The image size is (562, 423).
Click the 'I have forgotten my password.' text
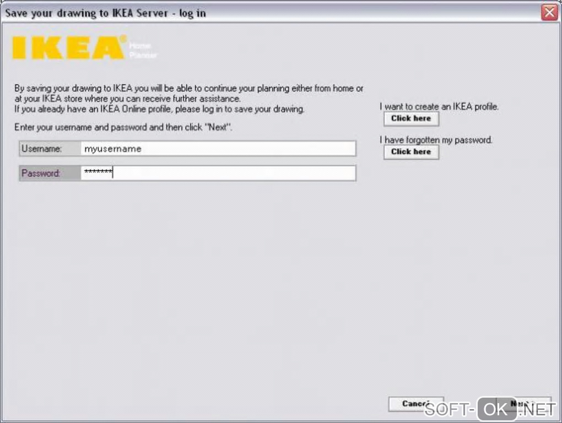click(436, 140)
